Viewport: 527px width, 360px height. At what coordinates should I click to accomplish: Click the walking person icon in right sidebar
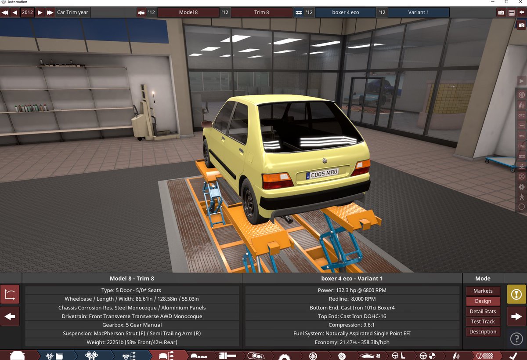tap(521, 198)
